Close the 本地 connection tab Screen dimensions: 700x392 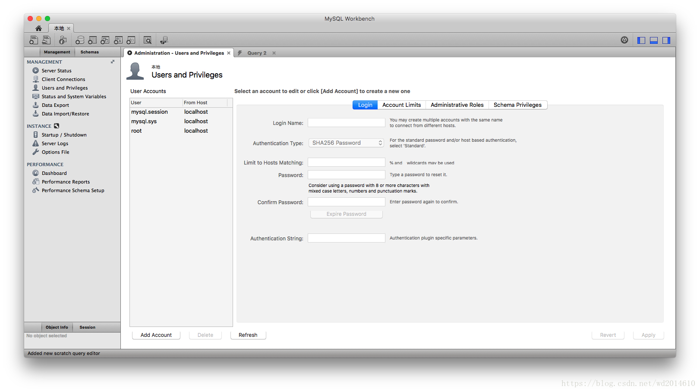[69, 28]
